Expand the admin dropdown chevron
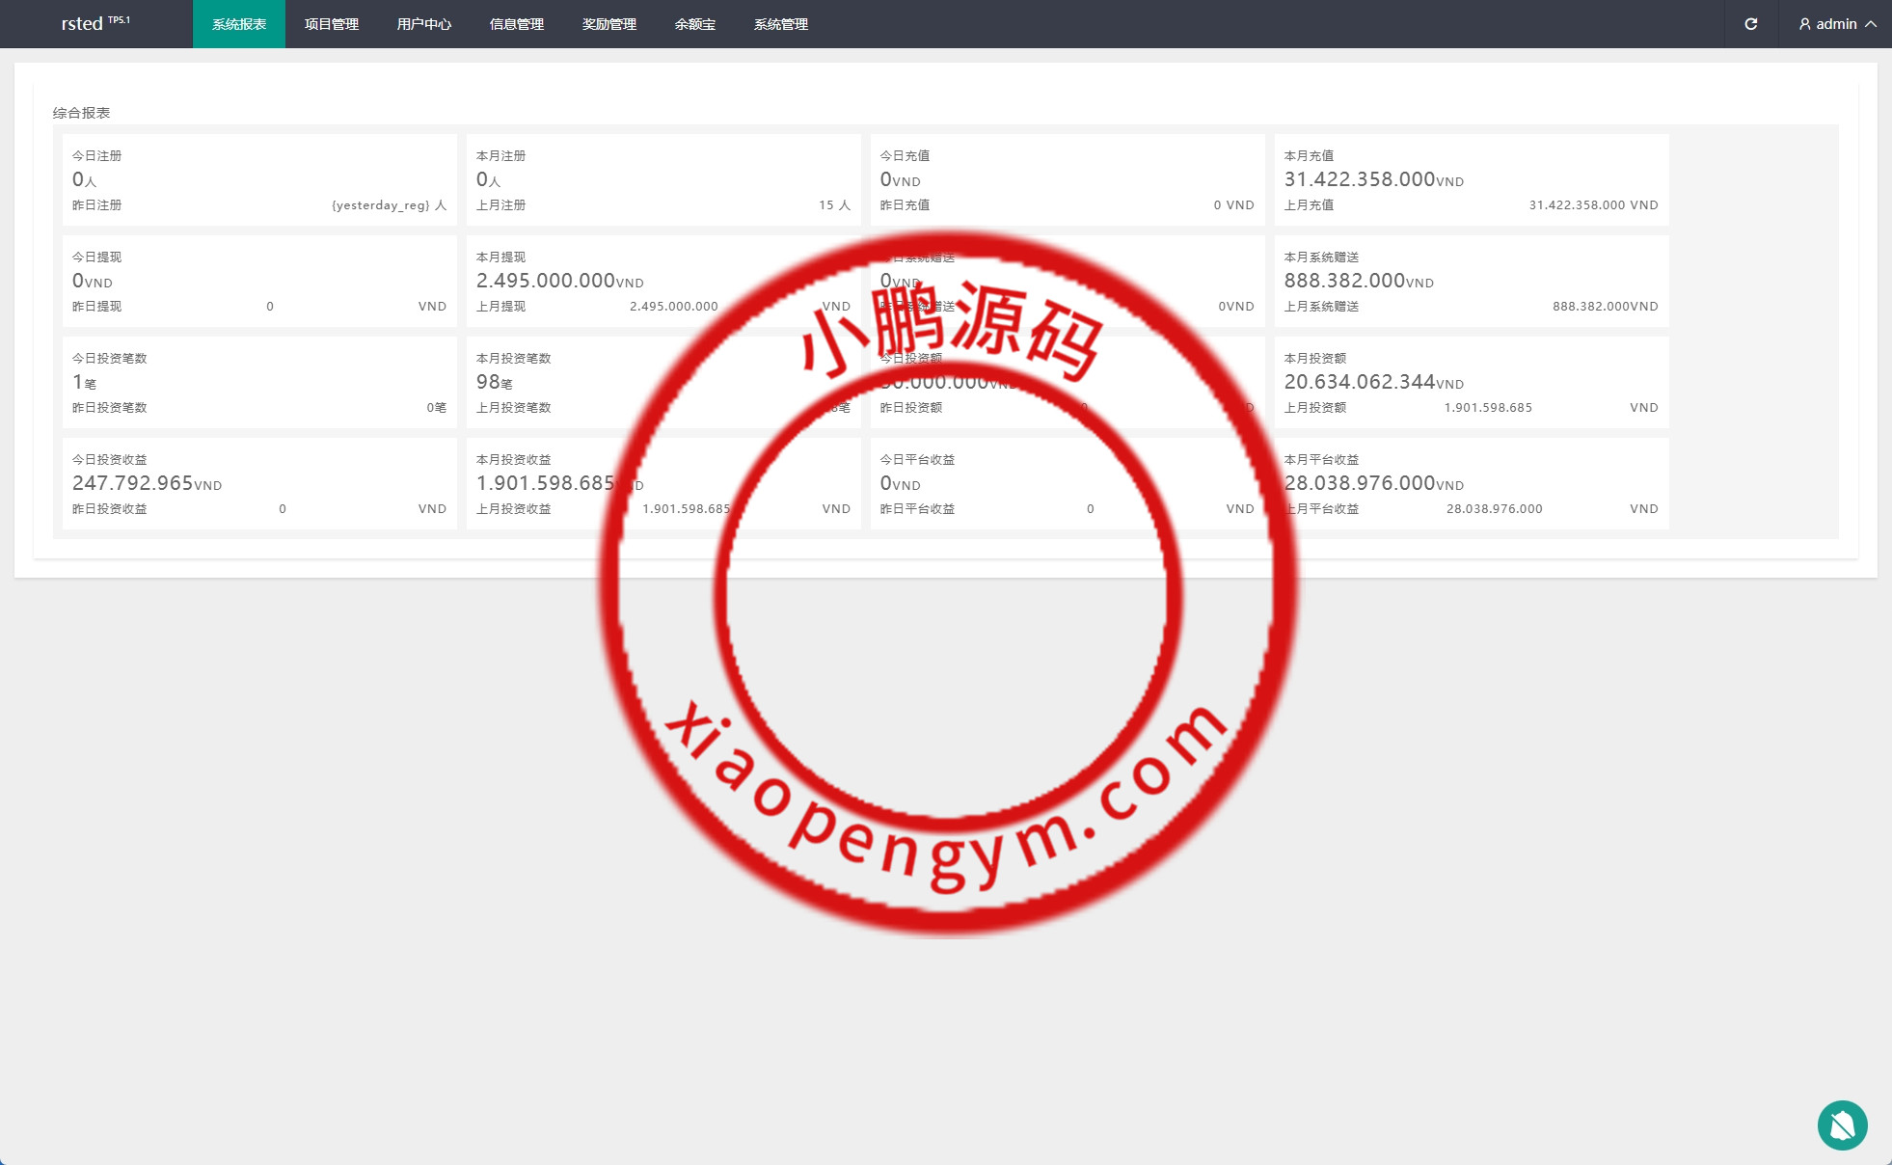1892x1165 pixels. pyautogui.click(x=1871, y=24)
